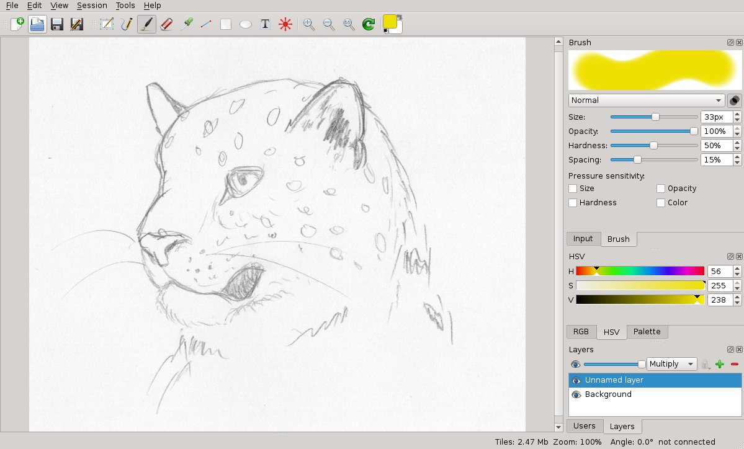This screenshot has width=744, height=449.
Task: Decrease Opacity value with down arrow
Action: tap(737, 134)
